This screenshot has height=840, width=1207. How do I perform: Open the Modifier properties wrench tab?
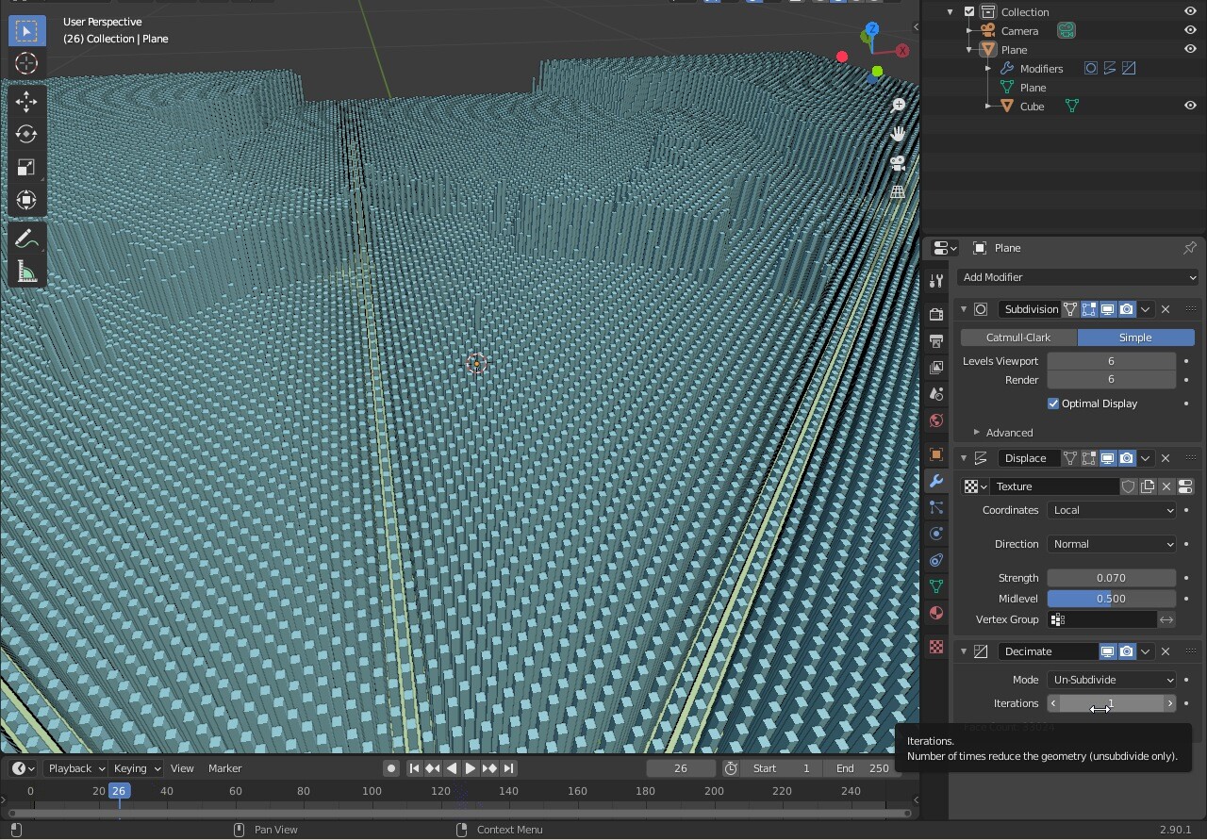coord(936,481)
